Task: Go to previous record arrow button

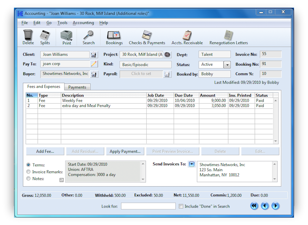Action: click(x=265, y=206)
